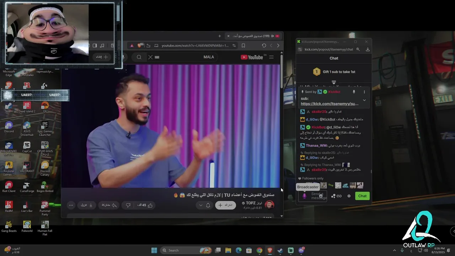Image resolution: width=455 pixels, height=256 pixels.
Task: Open the Dead Island 2 desktop shortcut
Action: [x=27, y=107]
